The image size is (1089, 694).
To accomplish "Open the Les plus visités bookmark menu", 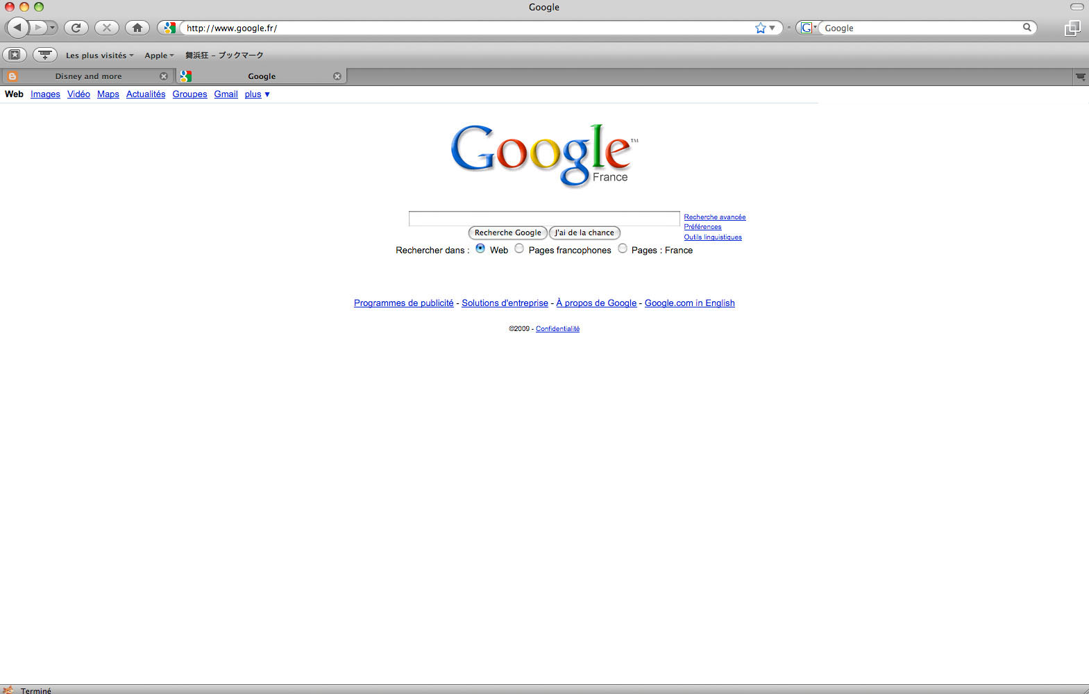I will click(99, 56).
